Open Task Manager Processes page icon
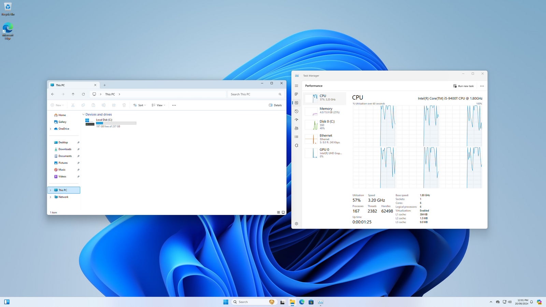 pos(296,94)
